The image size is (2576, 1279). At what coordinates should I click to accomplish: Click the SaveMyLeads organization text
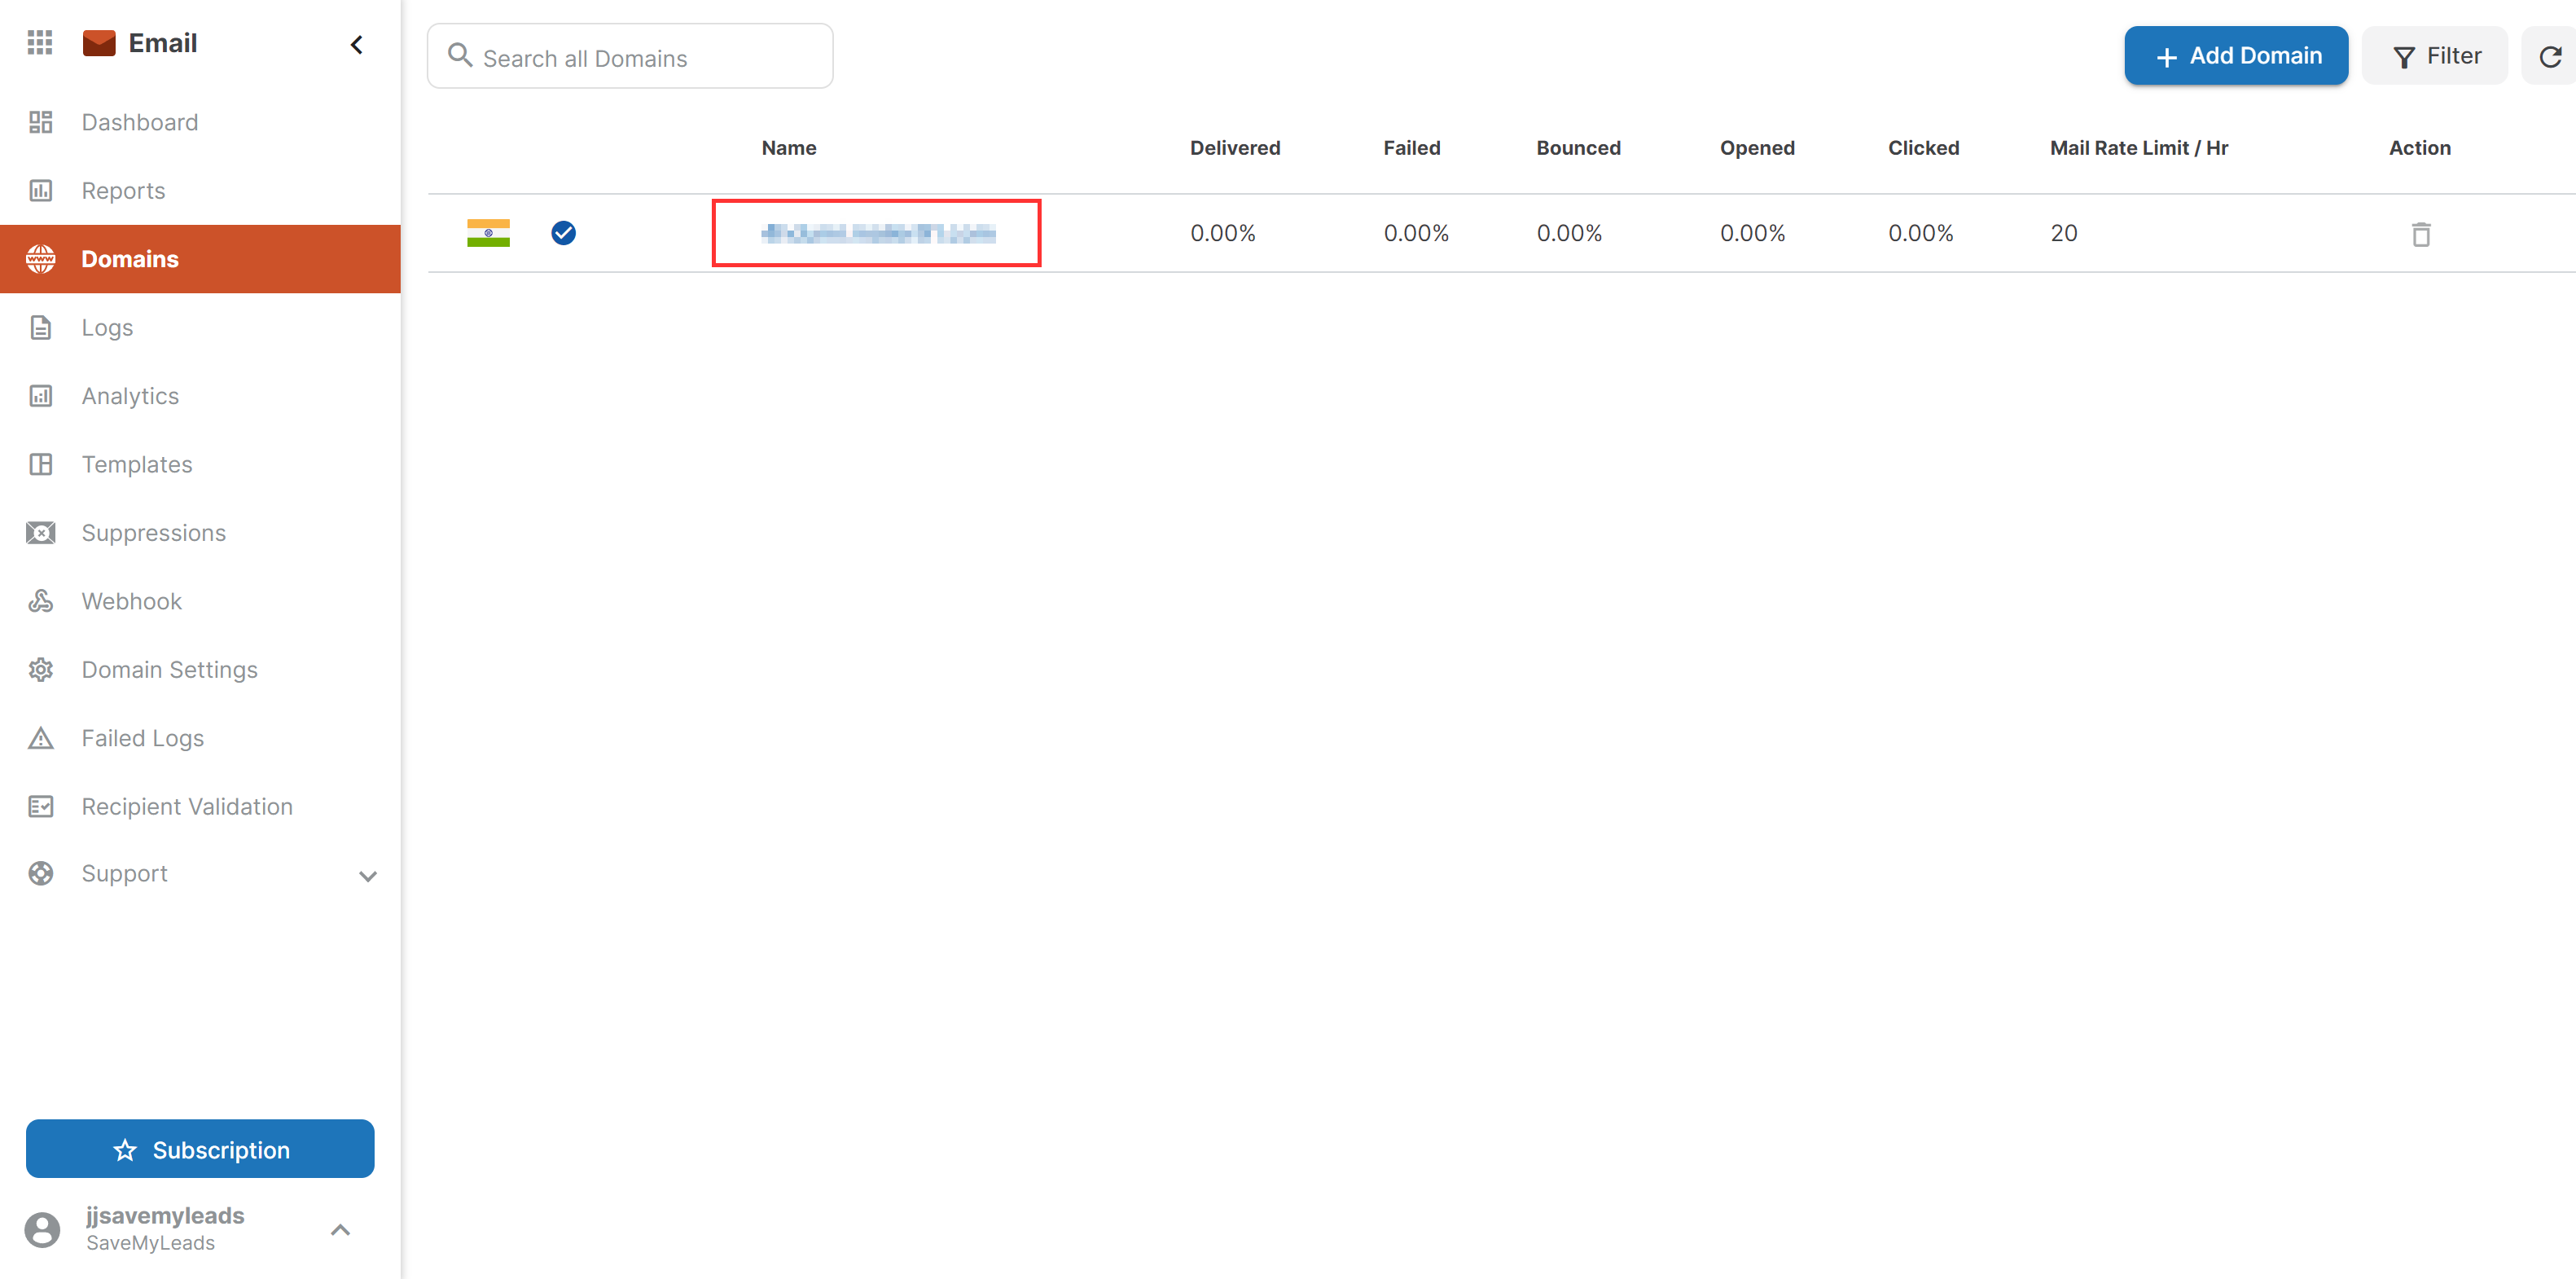[x=150, y=1243]
